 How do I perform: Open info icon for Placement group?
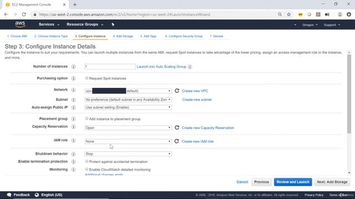pyautogui.click(x=73, y=119)
